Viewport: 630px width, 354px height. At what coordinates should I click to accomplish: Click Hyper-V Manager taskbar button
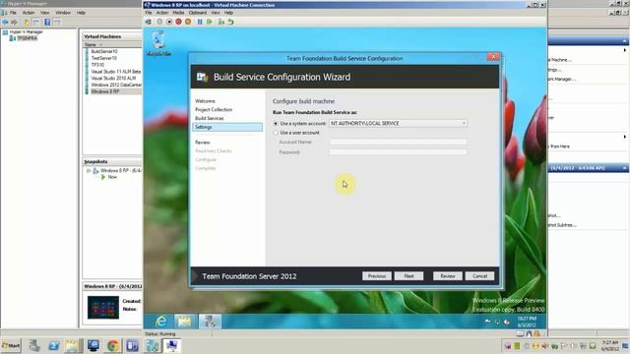(153, 345)
